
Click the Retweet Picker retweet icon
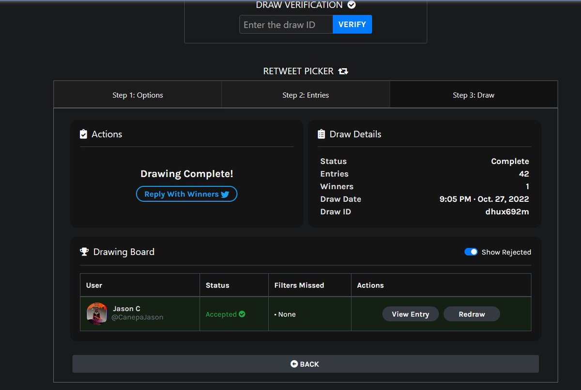[343, 71]
